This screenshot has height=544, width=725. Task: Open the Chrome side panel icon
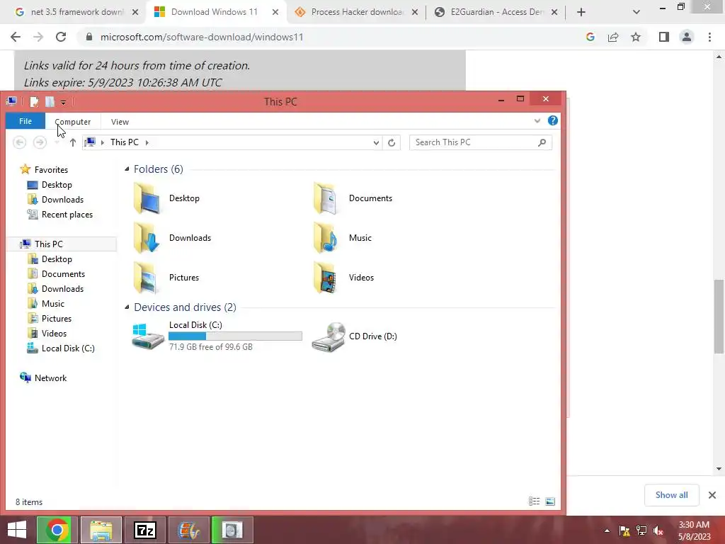click(x=664, y=37)
